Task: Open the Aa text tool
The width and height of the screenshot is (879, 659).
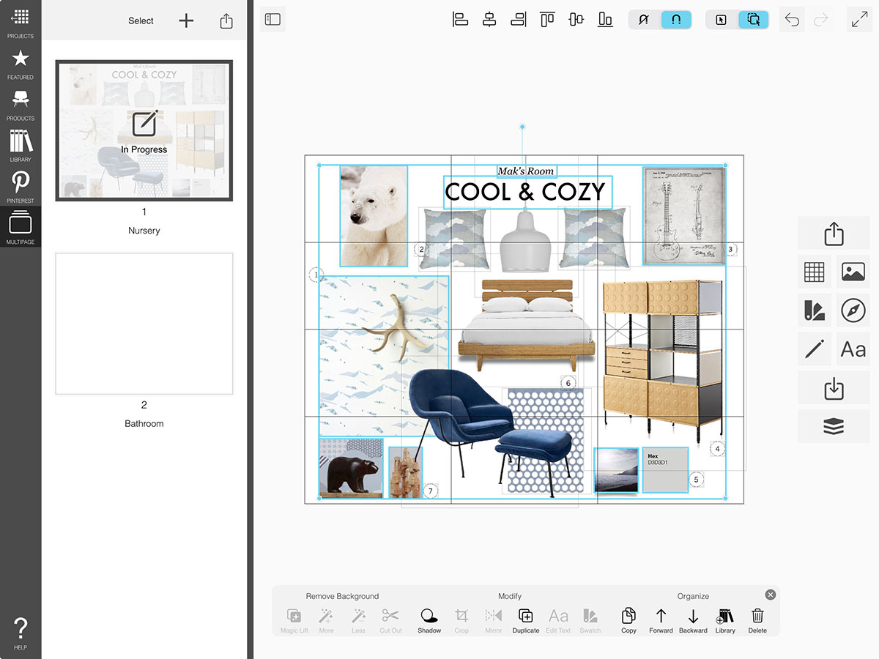Action: click(853, 349)
